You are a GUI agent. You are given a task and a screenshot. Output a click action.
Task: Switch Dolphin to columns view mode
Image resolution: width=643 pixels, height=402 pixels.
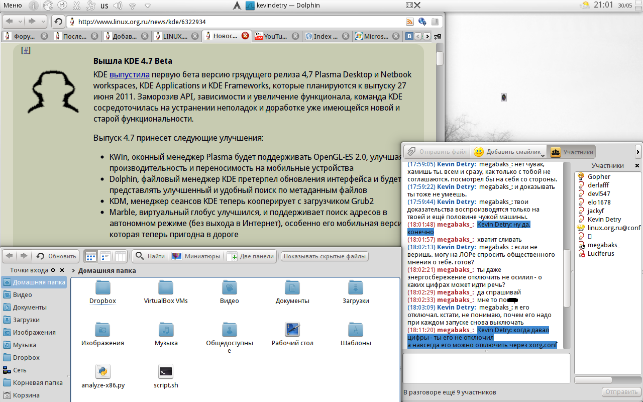click(x=120, y=256)
